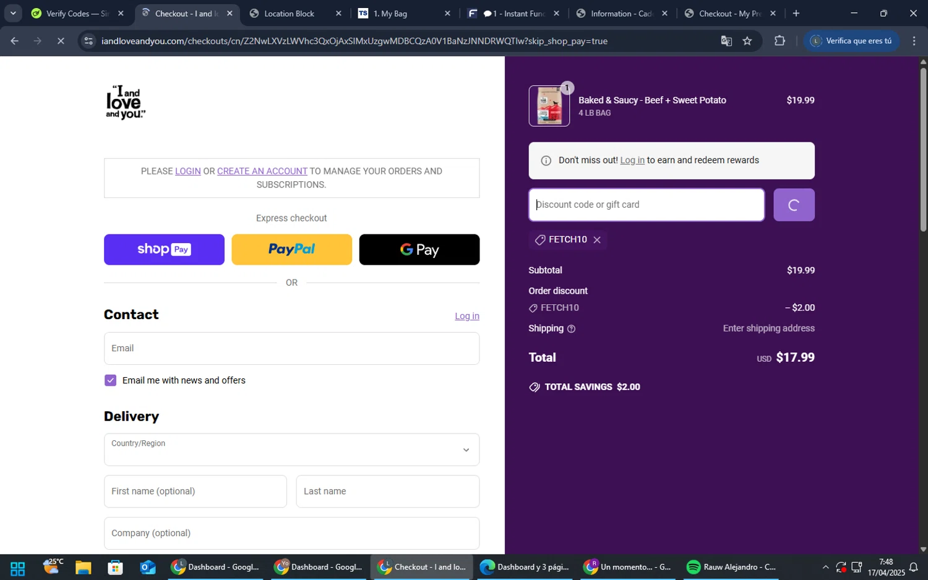This screenshot has width=928, height=580.
Task: Open the notifications bell in taskbar
Action: (913, 568)
